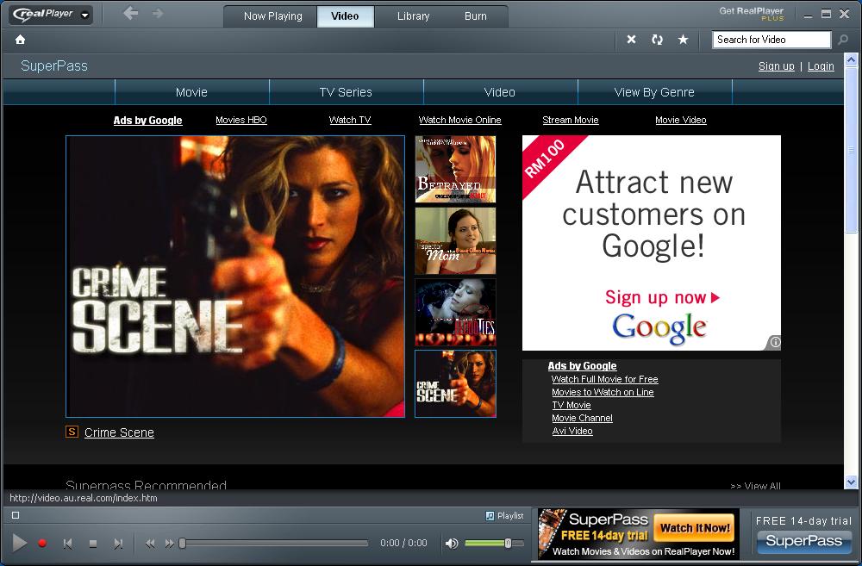The height and width of the screenshot is (566, 862).
Task: Click the playback seek slider
Action: 273,544
